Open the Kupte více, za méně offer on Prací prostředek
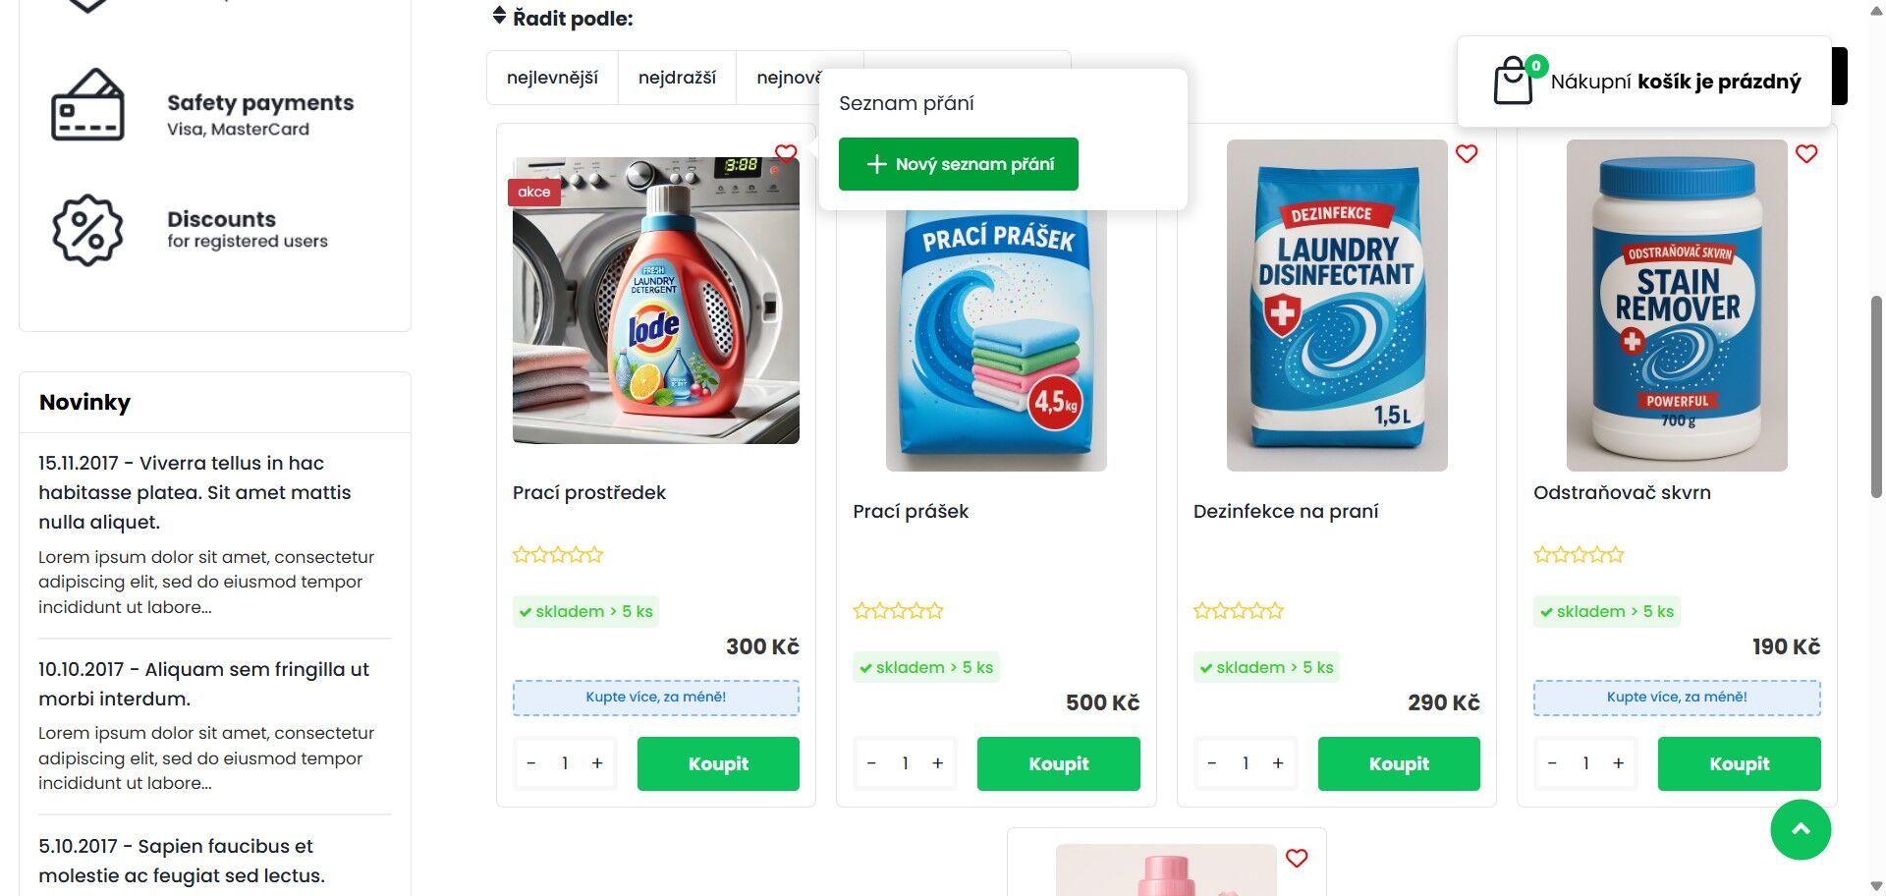This screenshot has width=1886, height=896. [656, 698]
